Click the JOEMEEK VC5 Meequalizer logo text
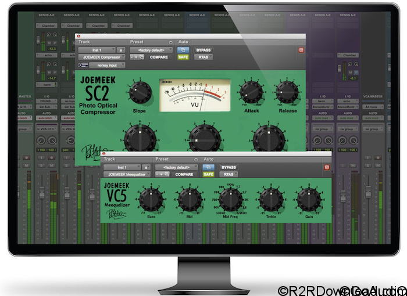 point(116,194)
